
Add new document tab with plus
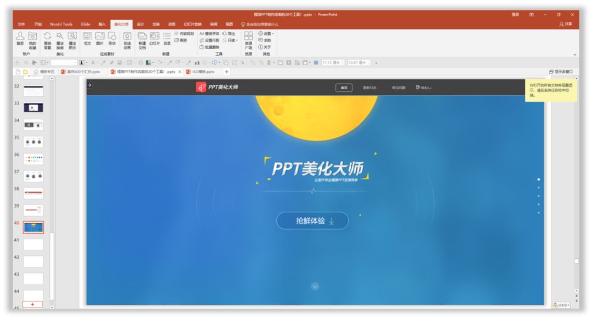click(x=226, y=72)
